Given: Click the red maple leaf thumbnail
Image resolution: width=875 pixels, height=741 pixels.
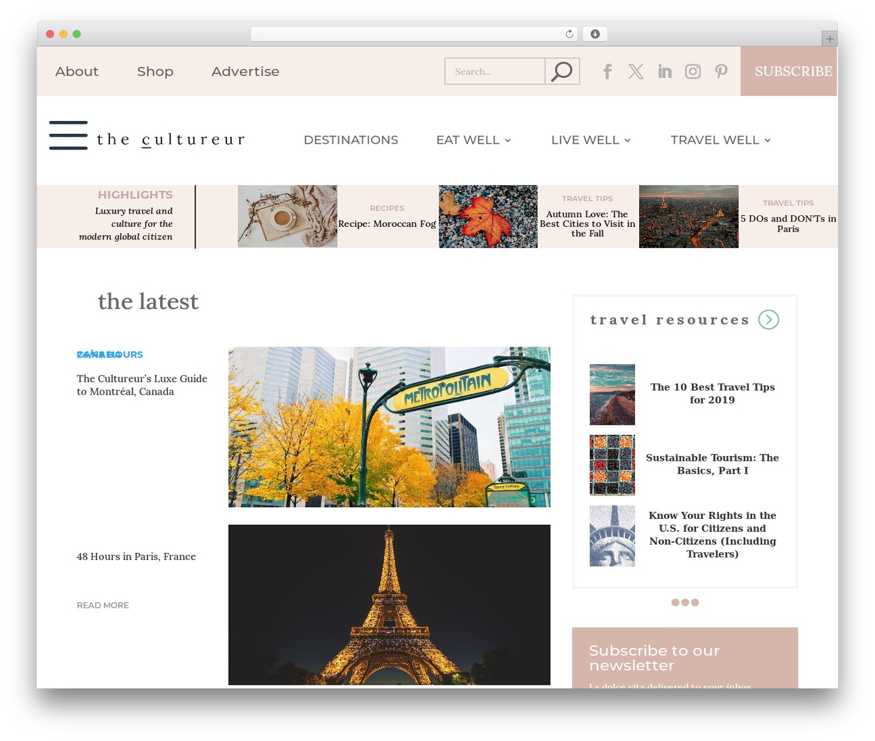Looking at the screenshot, I should tap(488, 216).
